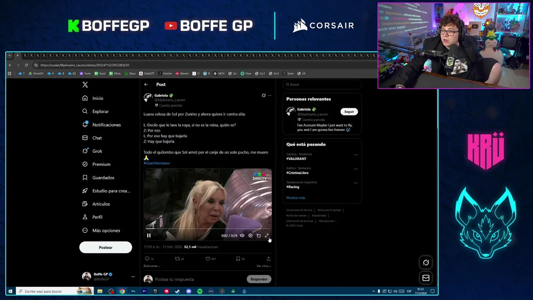Go to Inicio in the sidebar

coord(93,98)
